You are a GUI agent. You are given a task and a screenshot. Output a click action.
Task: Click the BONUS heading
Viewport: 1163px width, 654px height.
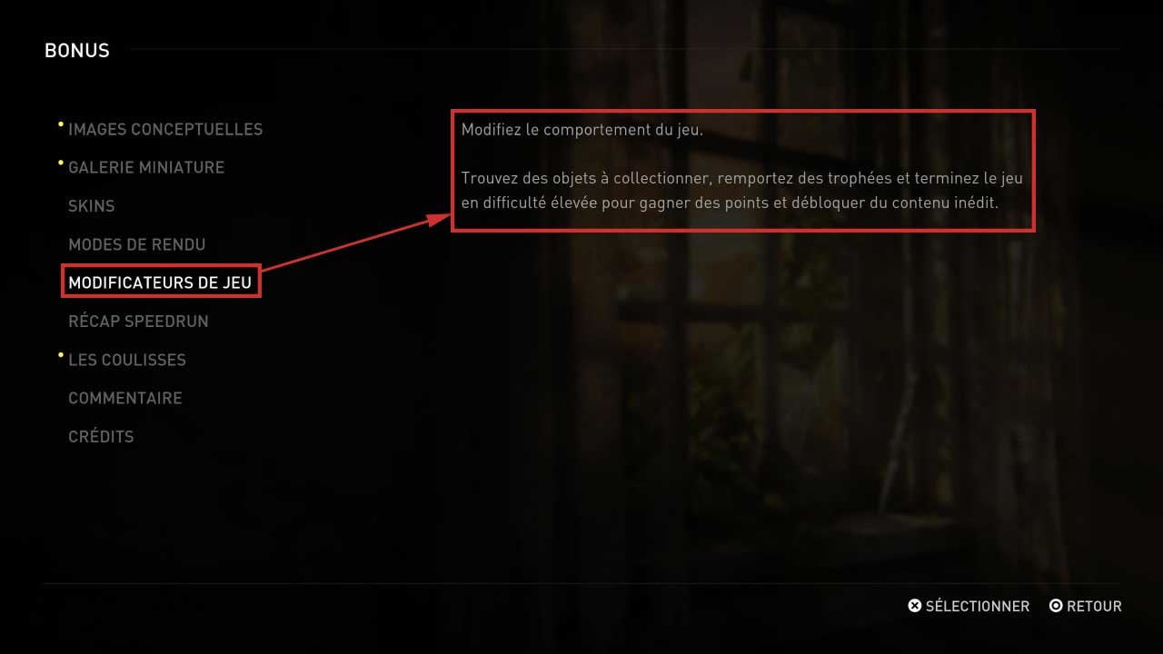77,51
